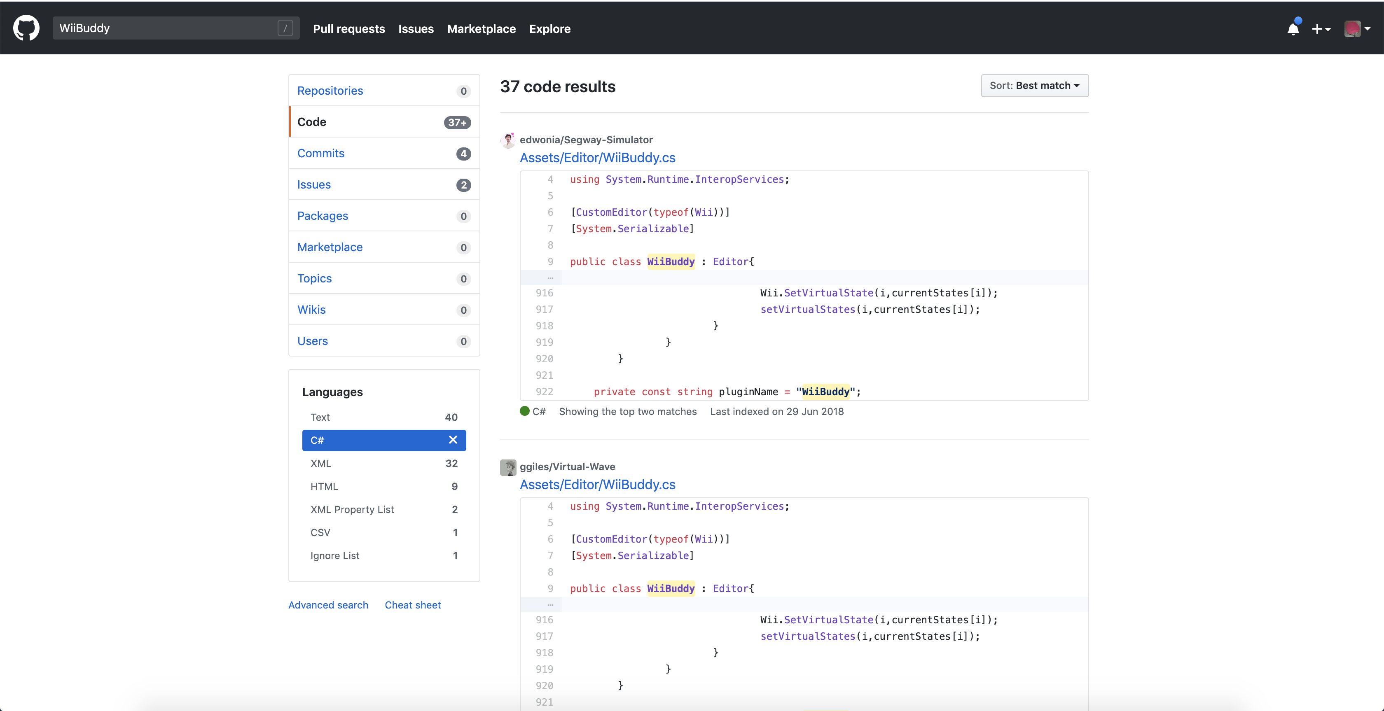Click the green C# language dot
The image size is (1384, 711).
point(525,411)
